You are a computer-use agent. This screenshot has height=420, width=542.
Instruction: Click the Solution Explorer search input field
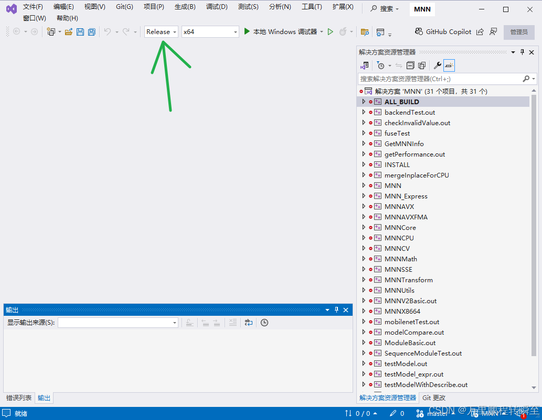[x=440, y=79]
